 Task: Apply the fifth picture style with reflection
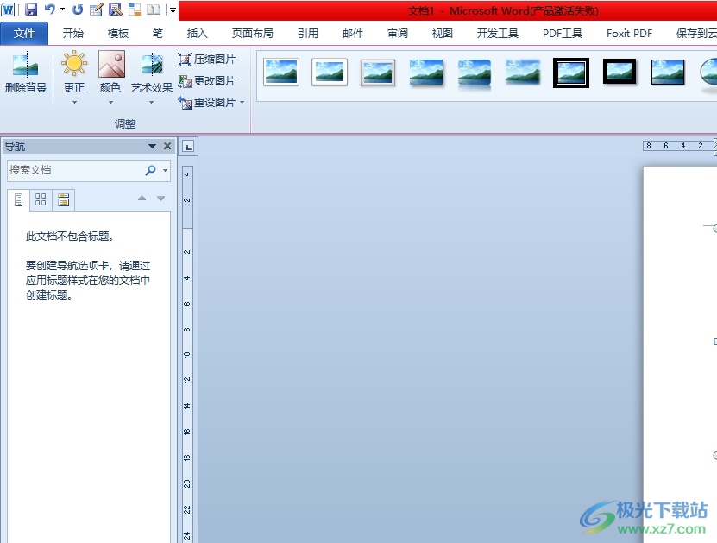click(x=475, y=73)
